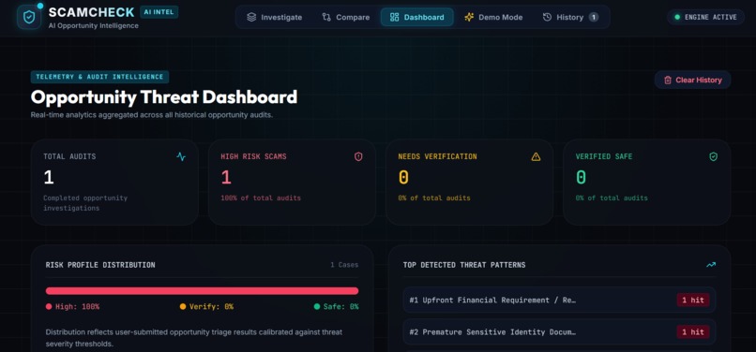Click the Verified Safe shield-check icon

[x=713, y=156]
